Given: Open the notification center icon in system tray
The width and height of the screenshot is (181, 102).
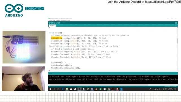Looking at the screenshot, I should point(175,89).
